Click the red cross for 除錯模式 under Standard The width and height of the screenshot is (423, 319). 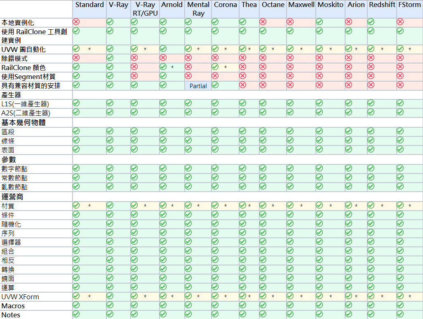point(76,58)
